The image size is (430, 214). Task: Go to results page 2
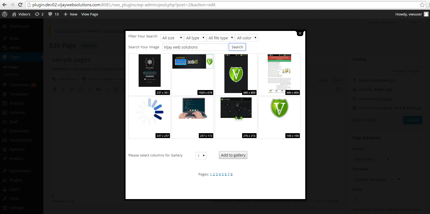(214, 174)
